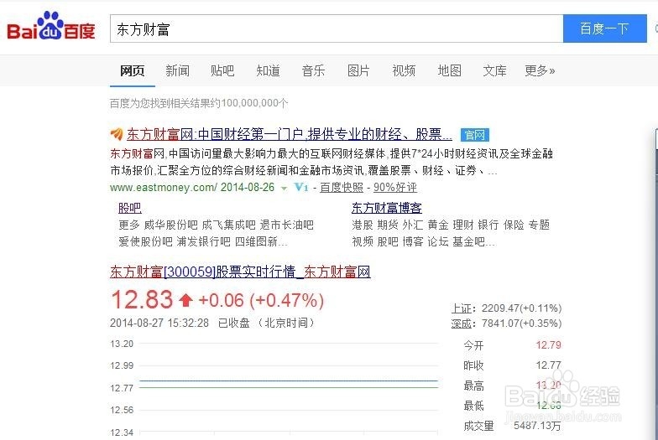Screen dimensions: 658x440
Task: Switch to the 知道 tab
Action: (268, 70)
